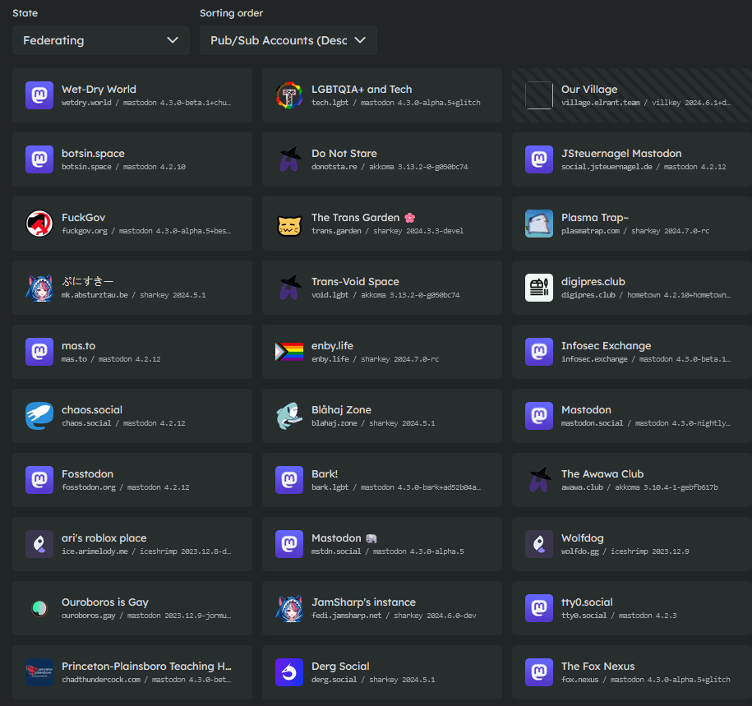The width and height of the screenshot is (752, 706).
Task: Open the Sorting order Pub/Sub Accounts dropdown
Action: point(288,40)
